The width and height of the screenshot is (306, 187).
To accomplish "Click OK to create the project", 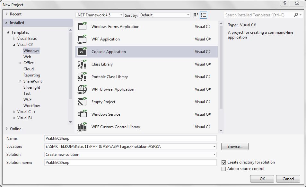I will point(262,179).
